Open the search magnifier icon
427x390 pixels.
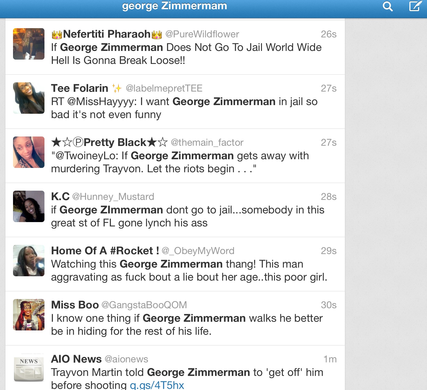pyautogui.click(x=388, y=6)
